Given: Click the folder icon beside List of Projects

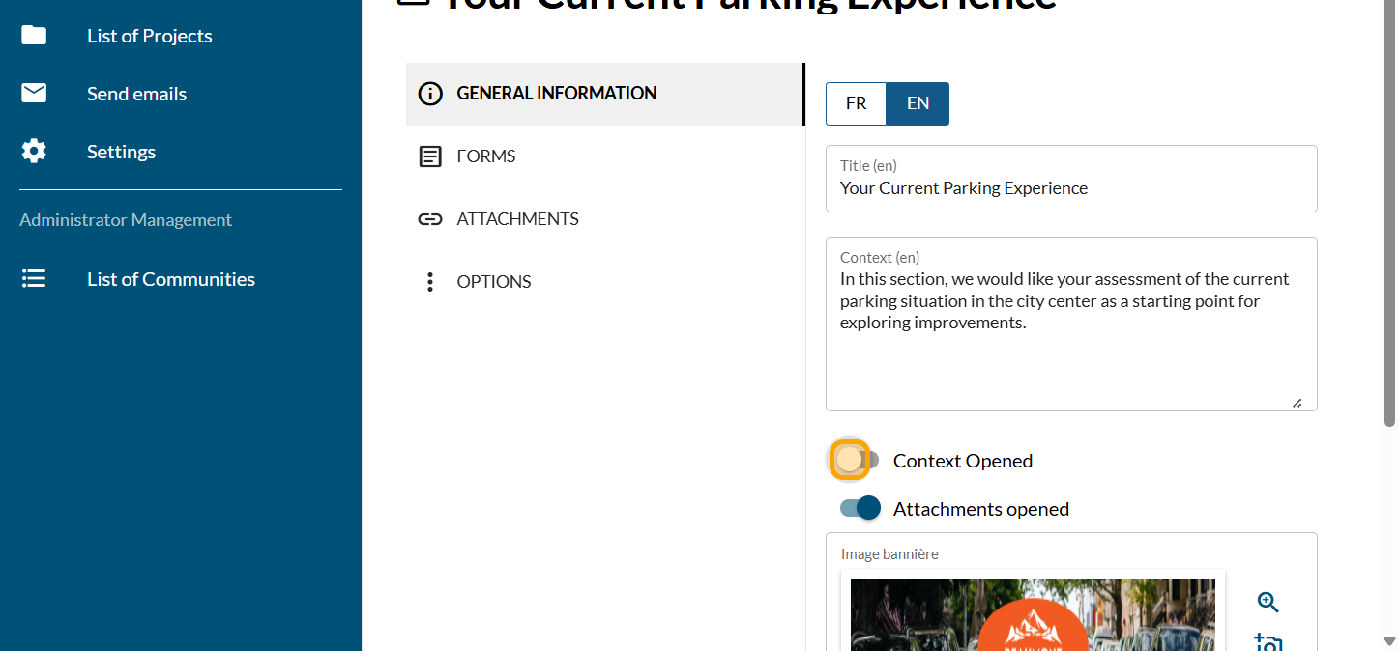Looking at the screenshot, I should [x=34, y=36].
